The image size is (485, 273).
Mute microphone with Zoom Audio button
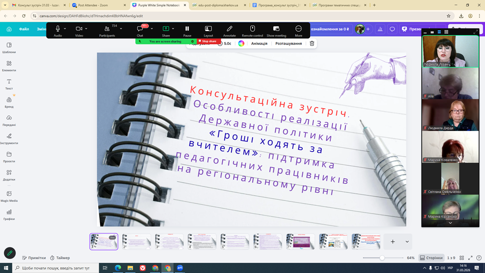57,30
